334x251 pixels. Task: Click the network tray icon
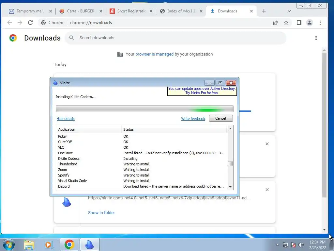[x=285, y=245]
